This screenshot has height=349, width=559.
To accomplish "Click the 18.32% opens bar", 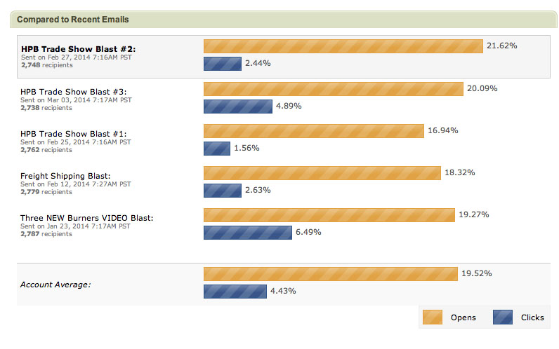I will 322,172.
